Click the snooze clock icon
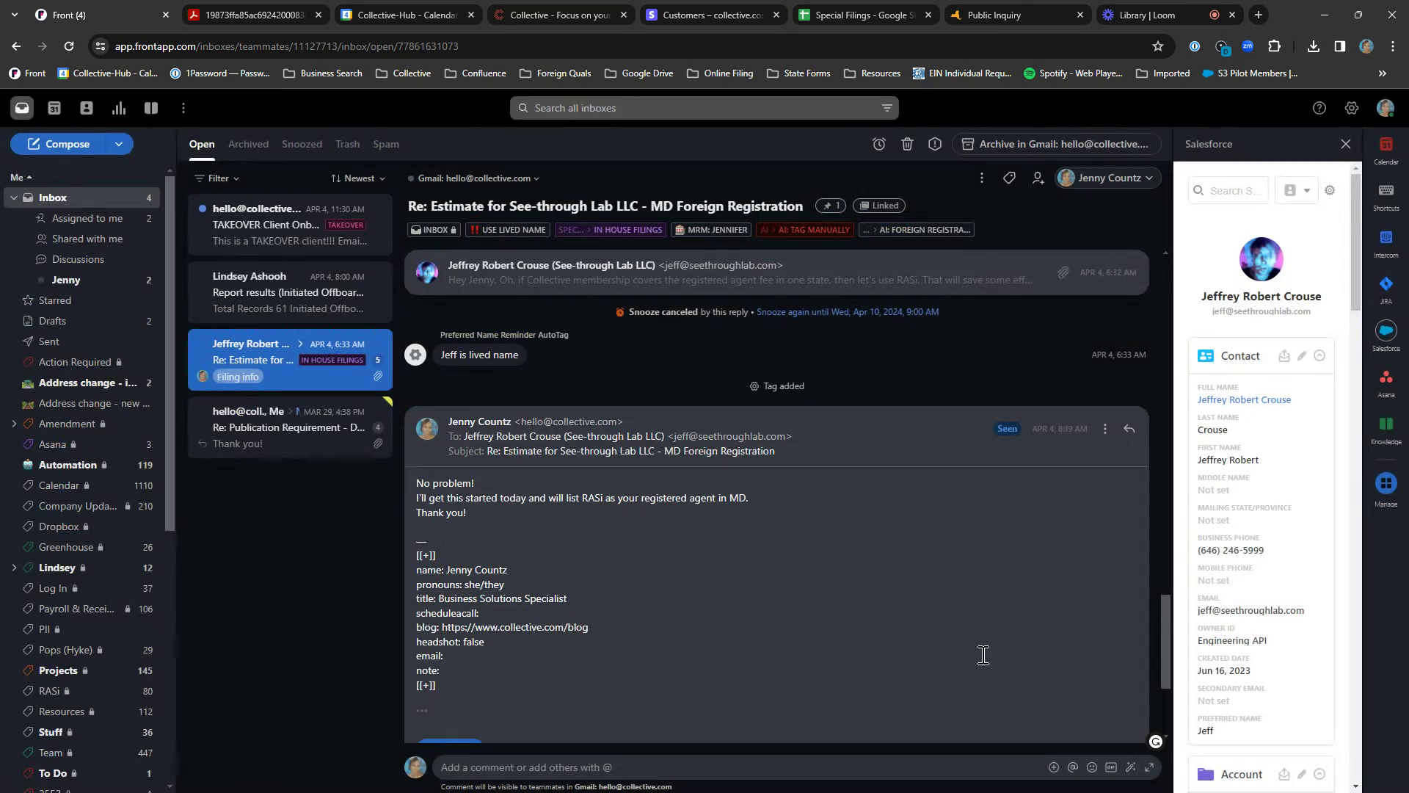This screenshot has height=793, width=1409. point(878,145)
